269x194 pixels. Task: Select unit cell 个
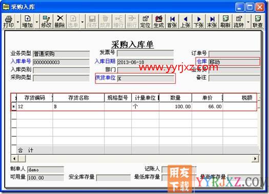coord(146,107)
